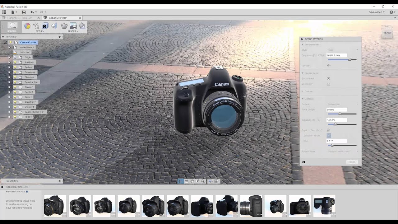Collapse the Rendering Gallery panel
Screen dimensions: 398x224
pos(2,187)
